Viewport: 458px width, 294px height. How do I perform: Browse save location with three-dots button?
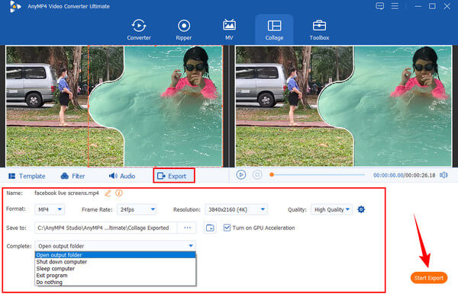(x=188, y=228)
